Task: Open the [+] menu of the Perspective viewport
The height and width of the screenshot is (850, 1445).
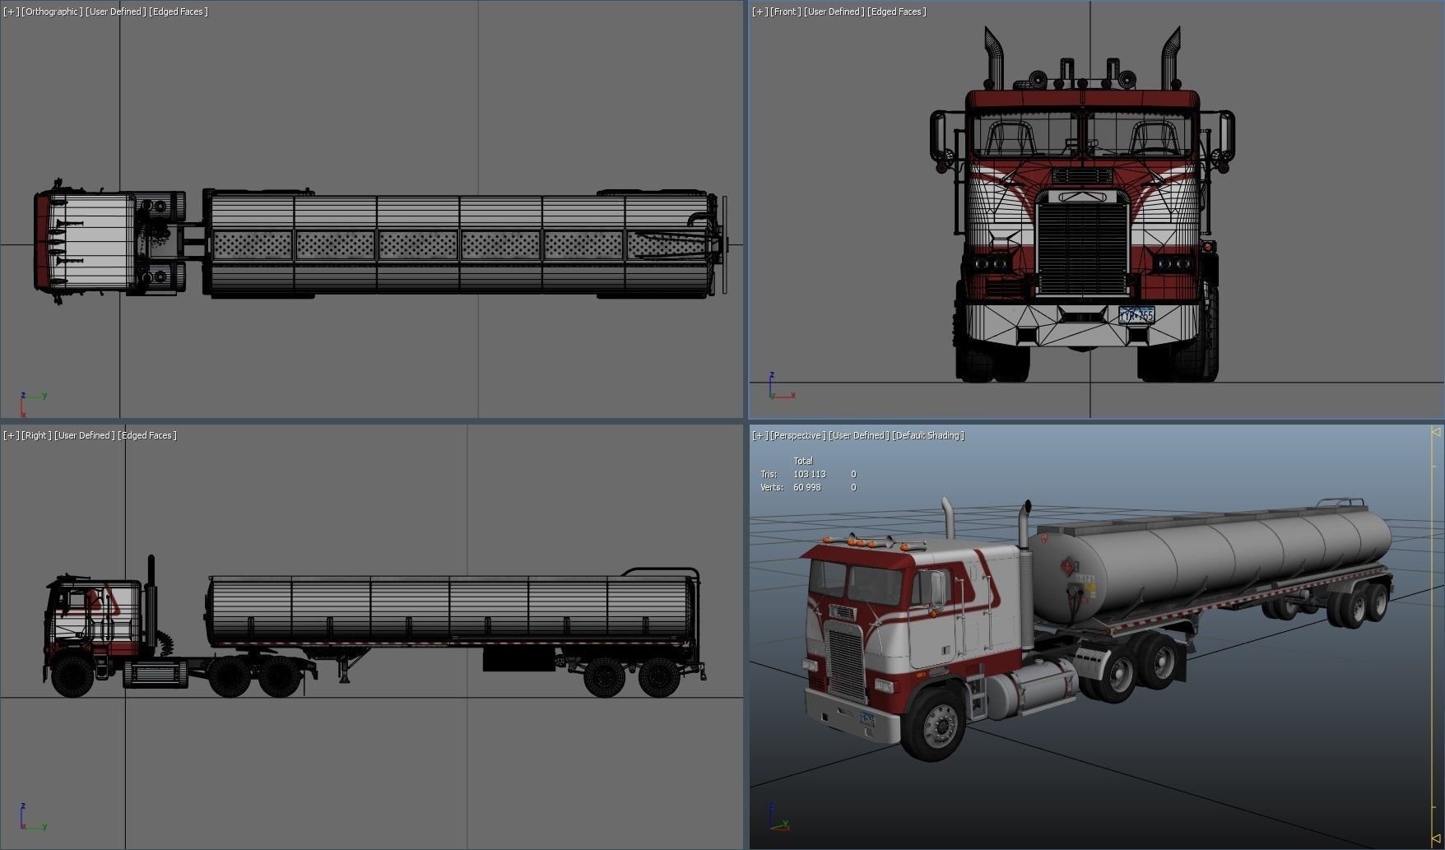Action: pyautogui.click(x=760, y=435)
